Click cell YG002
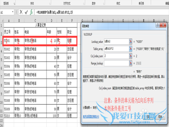The image size is (169, 127). (9, 49)
